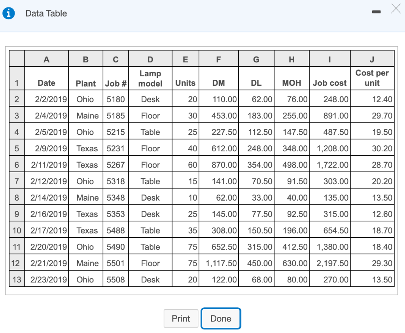Click MOH value 630.00
Screen dimensions: 405x333
(x=291, y=262)
